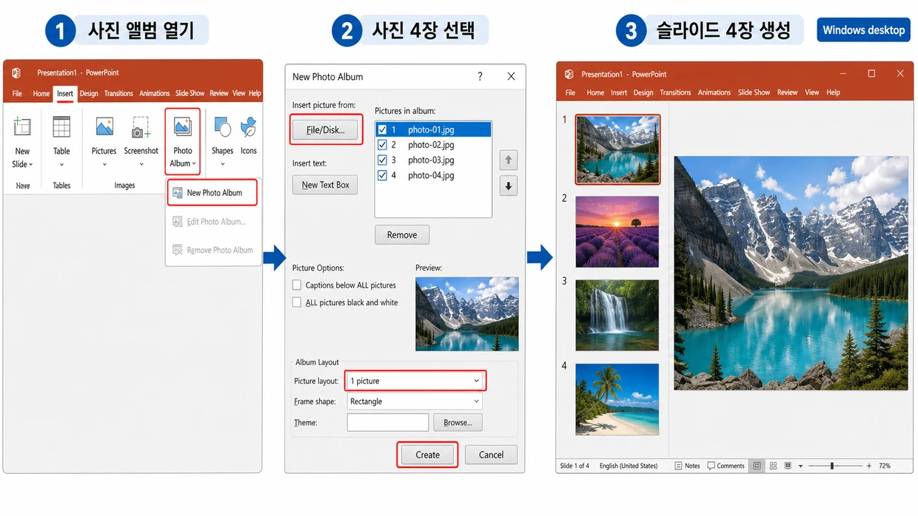The width and height of the screenshot is (918, 516).
Task: Switch to Normal view in the status bar
Action: click(x=757, y=466)
